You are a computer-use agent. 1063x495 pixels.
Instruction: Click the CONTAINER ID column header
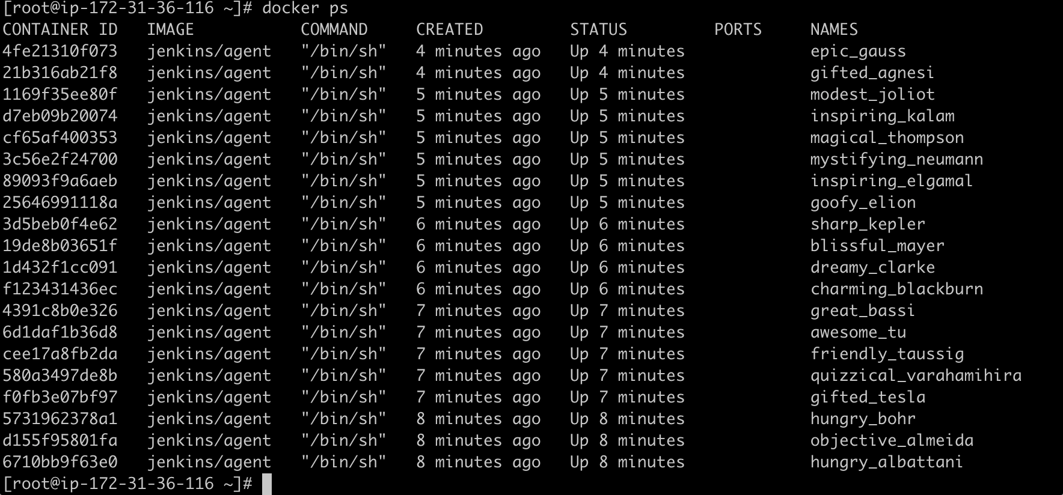pos(60,29)
